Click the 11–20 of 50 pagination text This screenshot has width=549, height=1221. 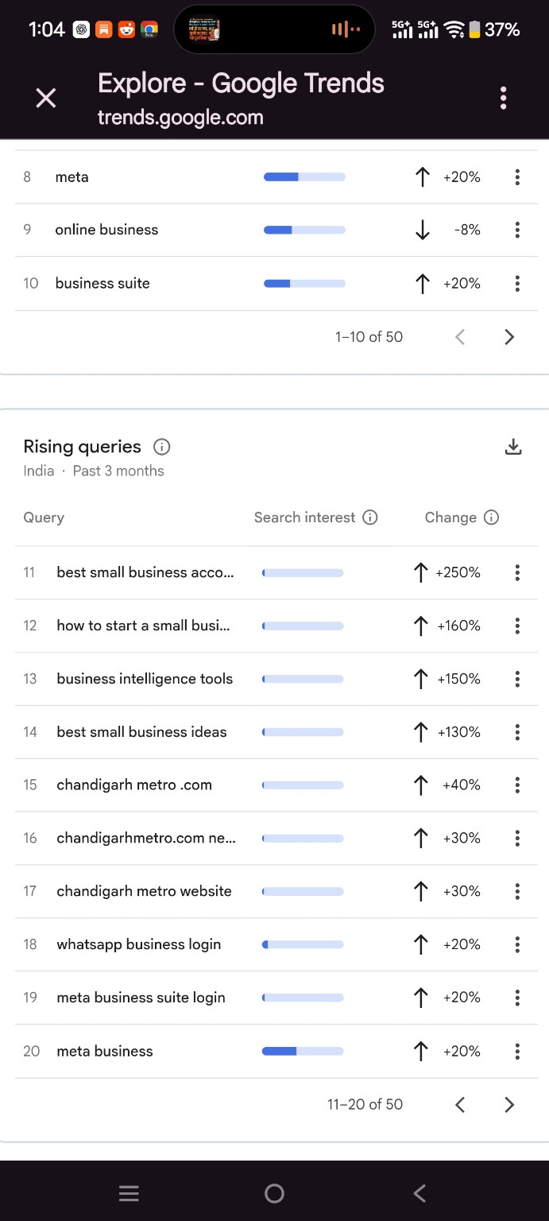pos(365,1104)
